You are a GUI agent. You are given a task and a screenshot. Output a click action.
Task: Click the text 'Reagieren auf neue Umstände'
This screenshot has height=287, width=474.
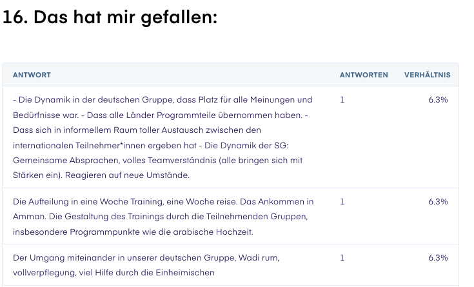click(127, 175)
